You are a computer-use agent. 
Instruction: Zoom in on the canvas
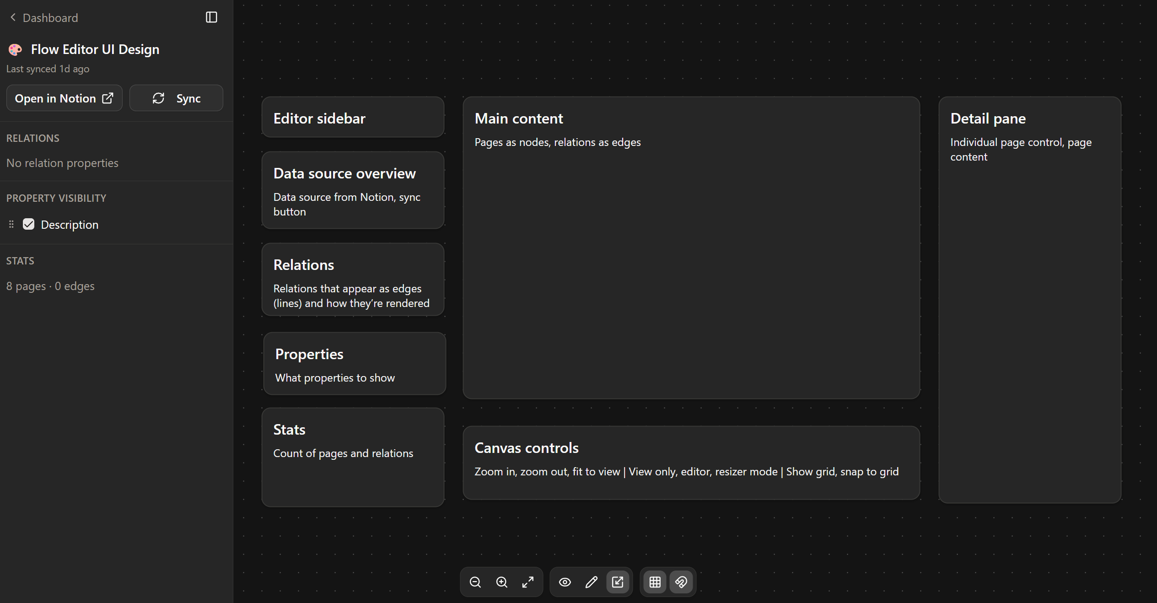(x=501, y=582)
